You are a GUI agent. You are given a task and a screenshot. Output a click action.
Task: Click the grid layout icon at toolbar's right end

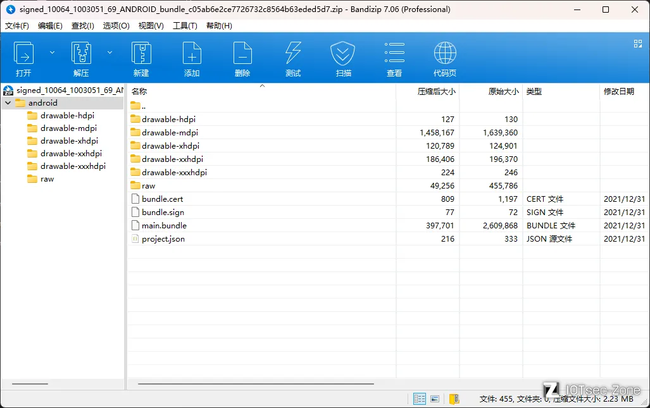coord(638,44)
